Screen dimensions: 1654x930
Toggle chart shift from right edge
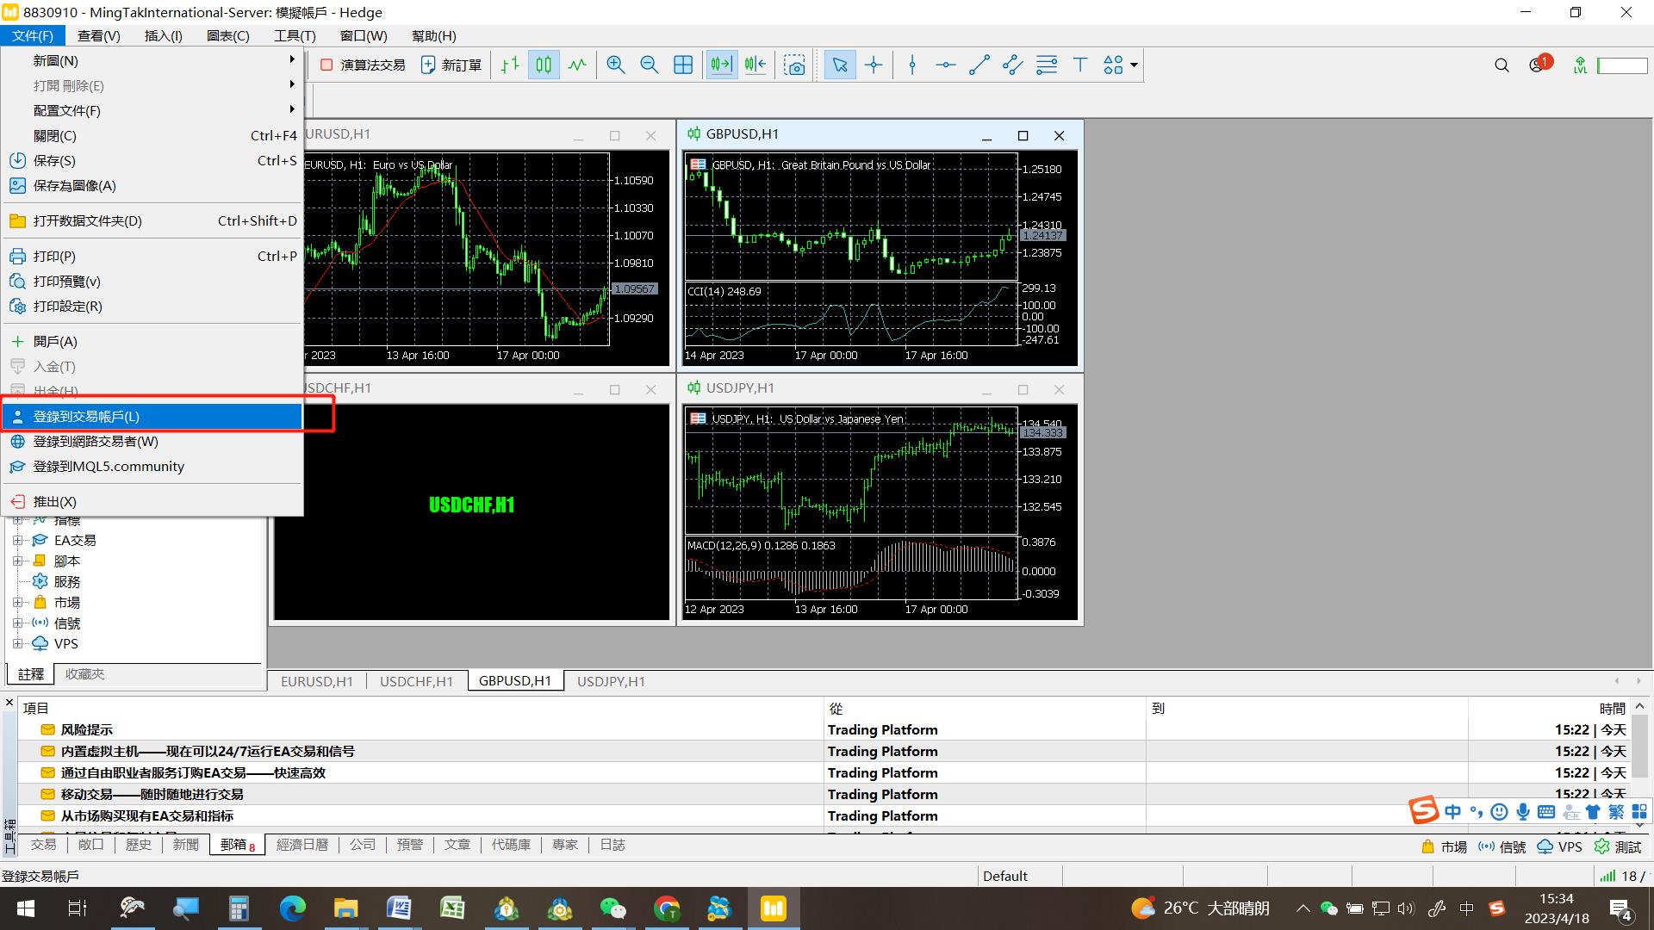[x=755, y=65]
